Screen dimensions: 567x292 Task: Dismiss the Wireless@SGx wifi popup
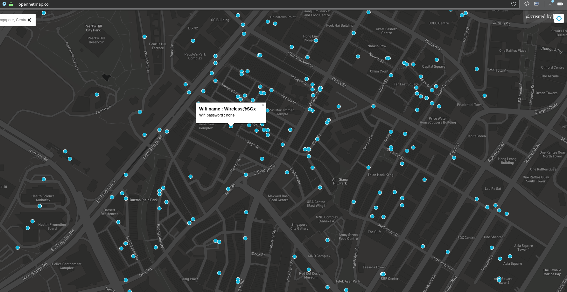[263, 105]
